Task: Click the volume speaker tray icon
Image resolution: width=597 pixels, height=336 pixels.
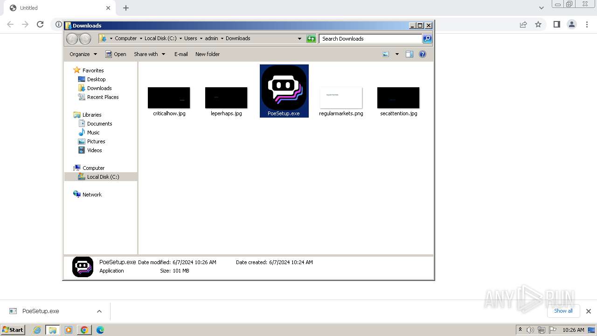Action: coord(530,330)
